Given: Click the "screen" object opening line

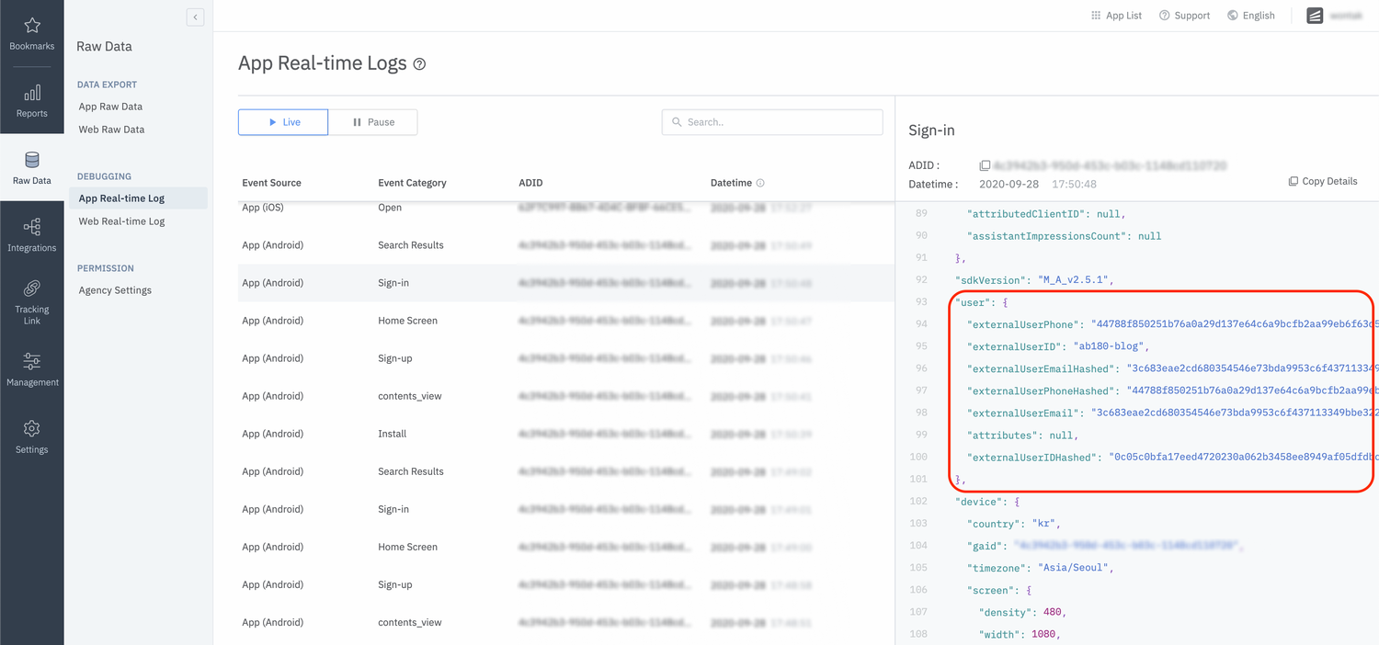Looking at the screenshot, I should (x=999, y=590).
